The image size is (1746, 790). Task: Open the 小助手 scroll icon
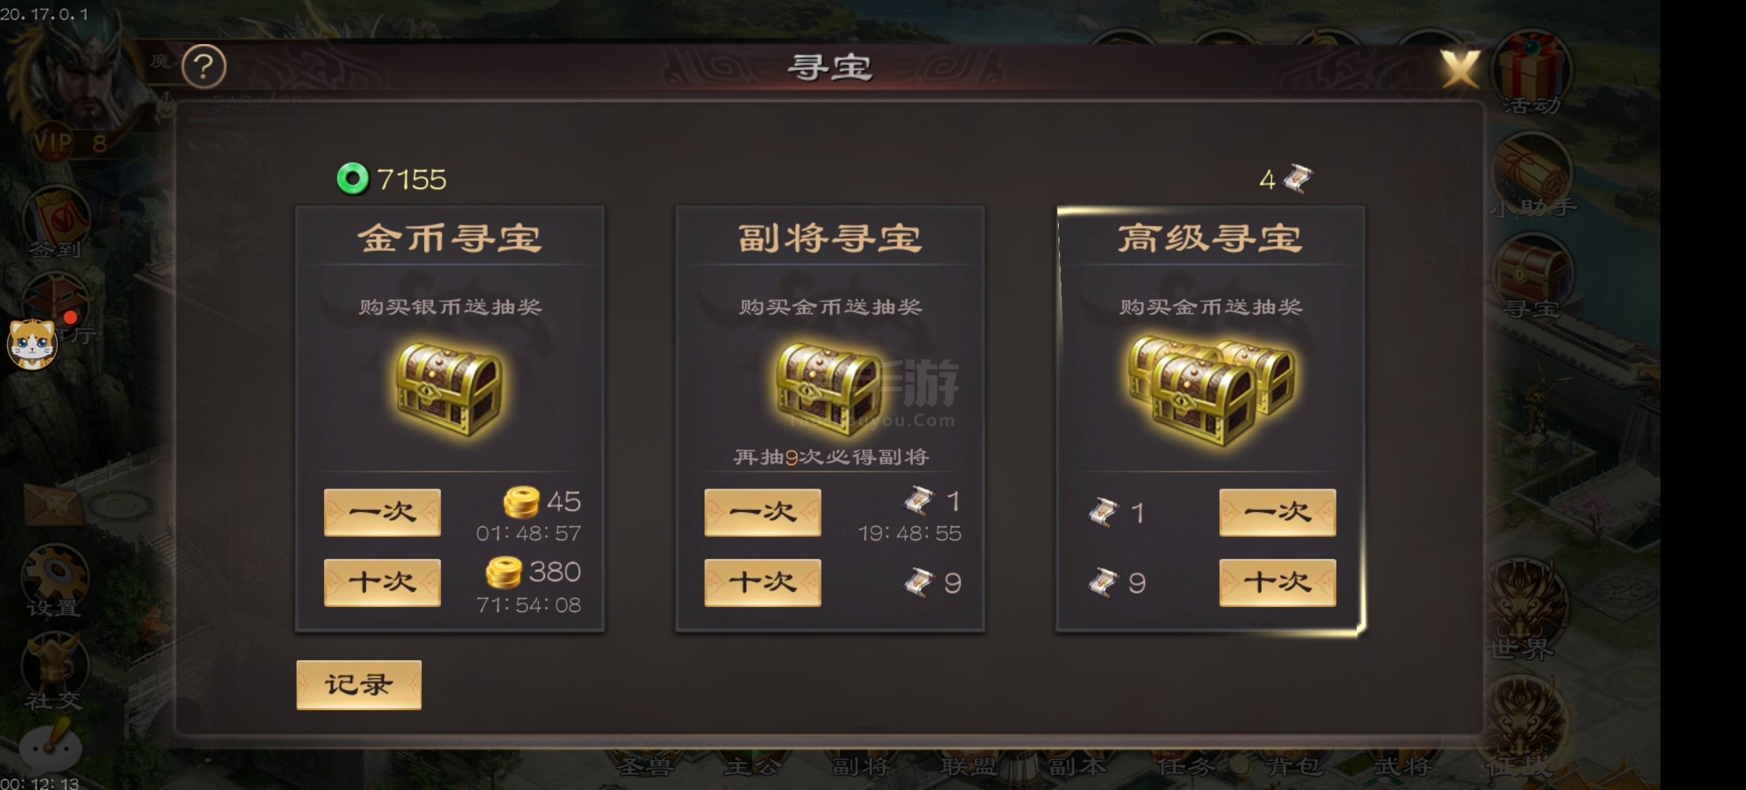(1531, 176)
